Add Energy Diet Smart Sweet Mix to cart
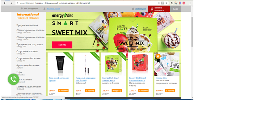The height and width of the screenshot is (133, 253). 117,91
